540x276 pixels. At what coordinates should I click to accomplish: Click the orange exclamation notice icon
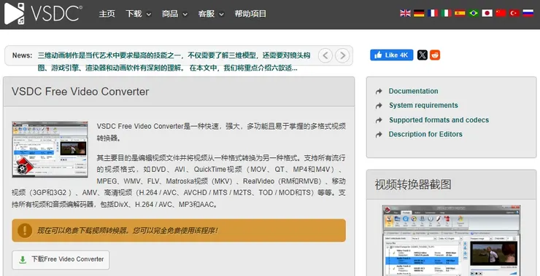point(25,230)
